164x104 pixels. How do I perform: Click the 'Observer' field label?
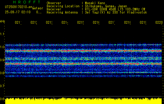[x=54, y=3]
